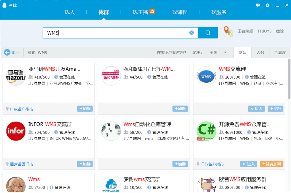Click location pin beside 江苏省苏州市
Viewport: 291px width, 193px height.
(198, 164)
